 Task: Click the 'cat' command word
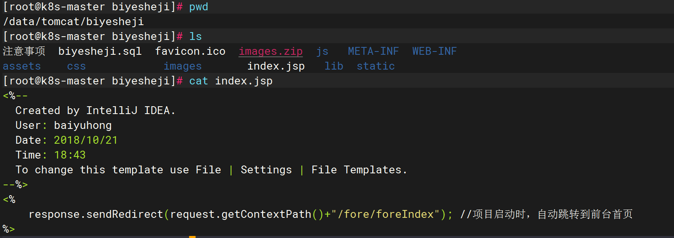(x=199, y=81)
